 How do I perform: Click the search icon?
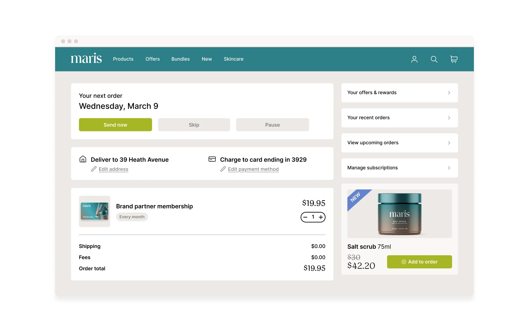pyautogui.click(x=434, y=59)
